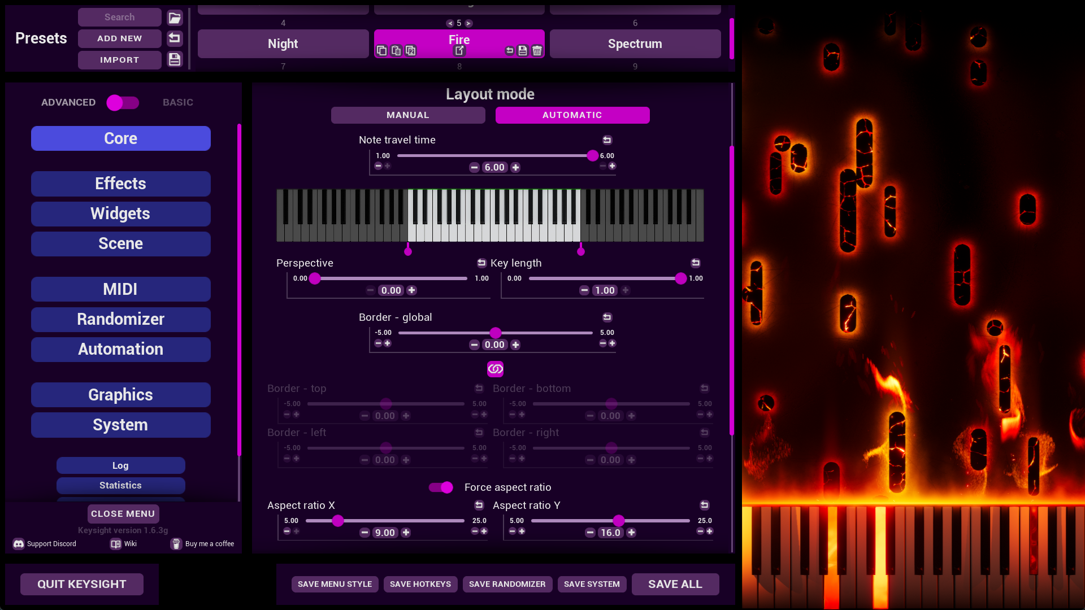Open the Log page
The height and width of the screenshot is (610, 1085).
tap(121, 465)
